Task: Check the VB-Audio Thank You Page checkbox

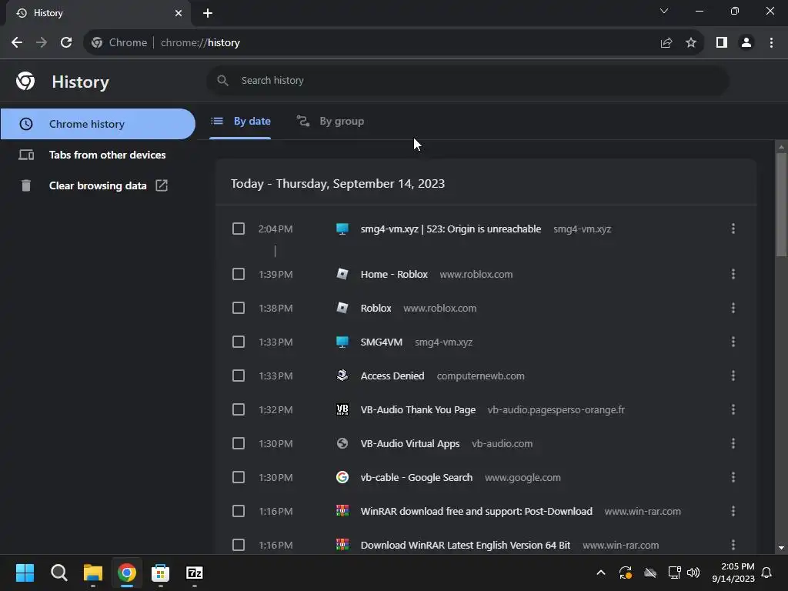Action: pos(239,409)
